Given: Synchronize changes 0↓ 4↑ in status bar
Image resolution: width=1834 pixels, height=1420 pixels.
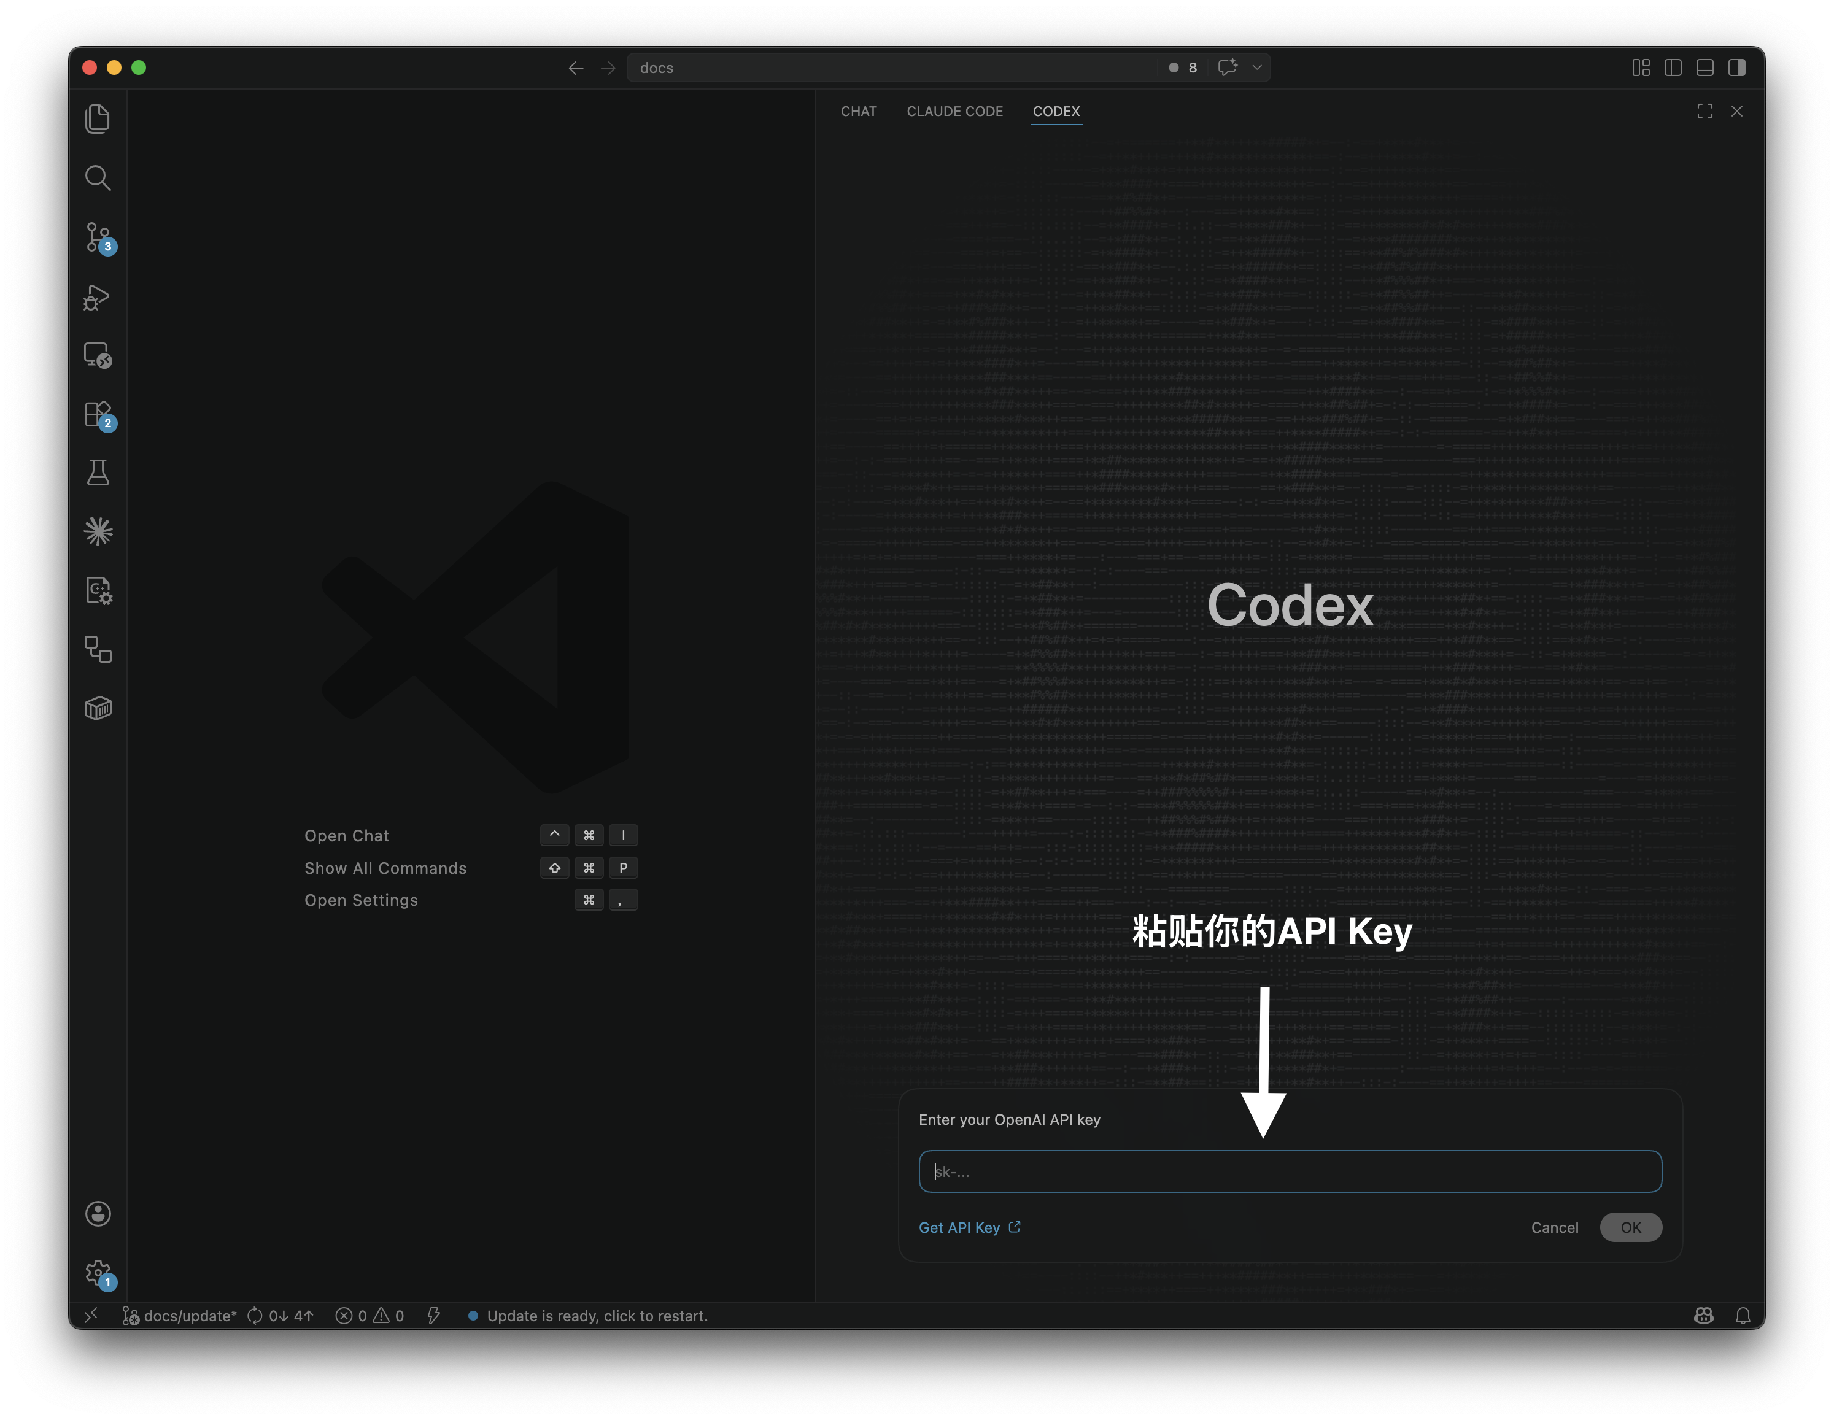Looking at the screenshot, I should (281, 1316).
